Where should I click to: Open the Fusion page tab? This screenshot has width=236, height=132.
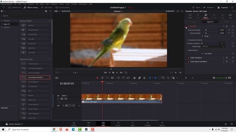click(118, 124)
